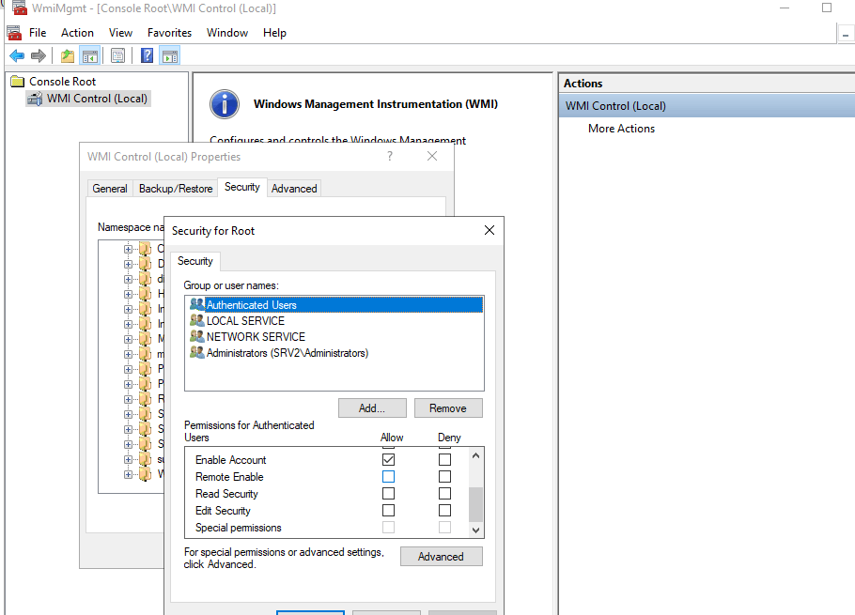Open Help via the toolbar question mark
Image resolution: width=855 pixels, height=615 pixels.
point(147,55)
